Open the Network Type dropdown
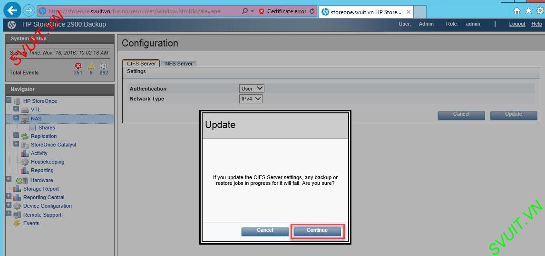This screenshot has height=256, width=545. pos(251,99)
